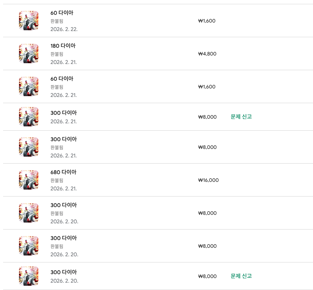Report a problem for the 2026. 2. 20. purchase
The width and height of the screenshot is (313, 290).
click(x=241, y=276)
